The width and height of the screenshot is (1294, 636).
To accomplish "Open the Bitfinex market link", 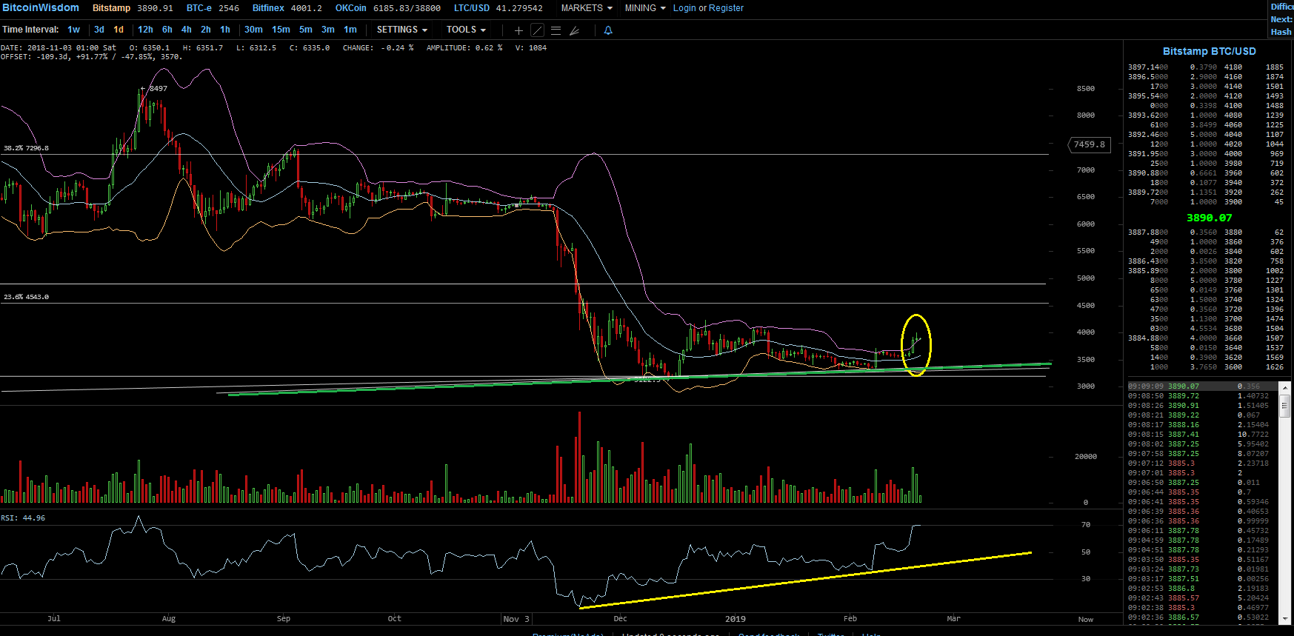I will pos(268,8).
